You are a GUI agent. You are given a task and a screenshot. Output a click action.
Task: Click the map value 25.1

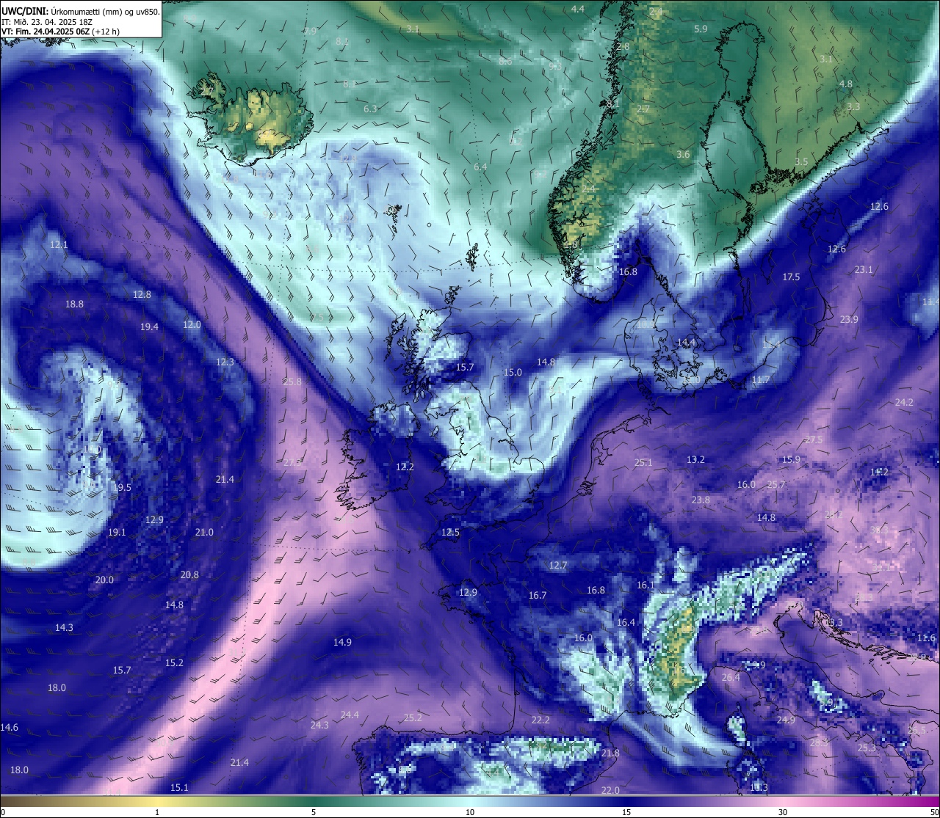coord(643,462)
